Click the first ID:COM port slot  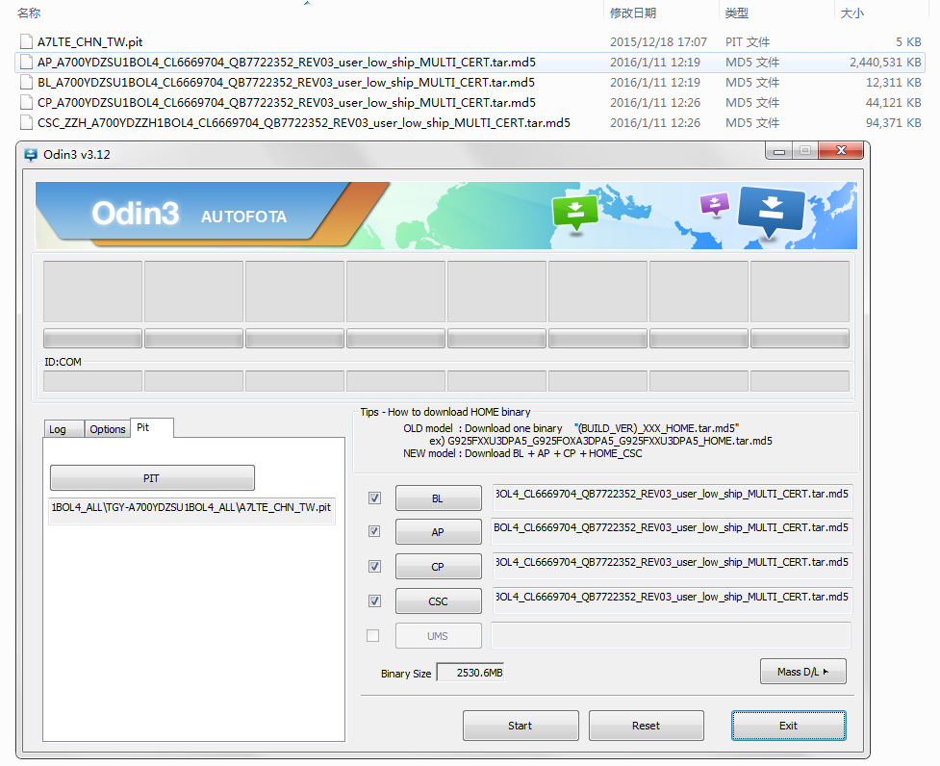coord(93,381)
